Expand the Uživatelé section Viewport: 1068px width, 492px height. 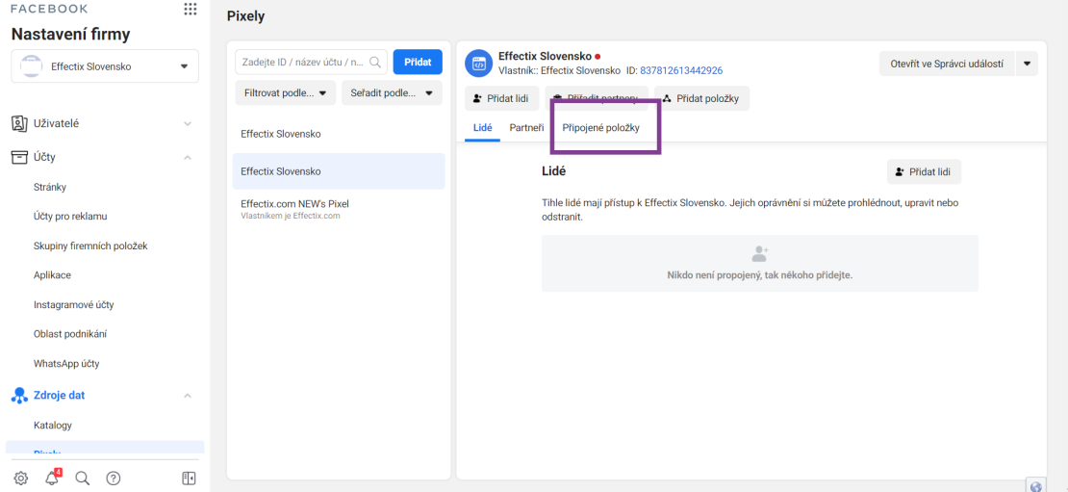point(188,124)
